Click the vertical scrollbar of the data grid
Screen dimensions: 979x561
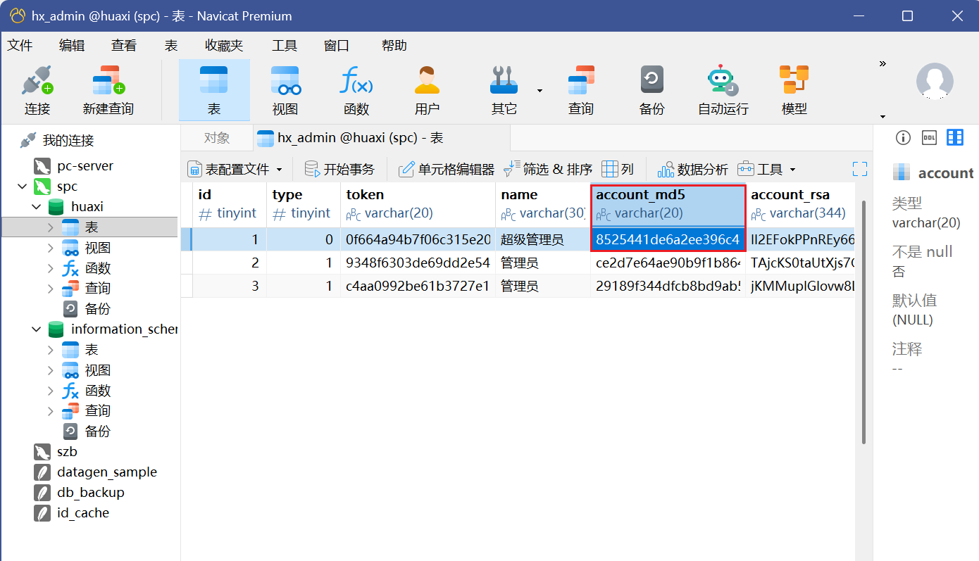863,317
